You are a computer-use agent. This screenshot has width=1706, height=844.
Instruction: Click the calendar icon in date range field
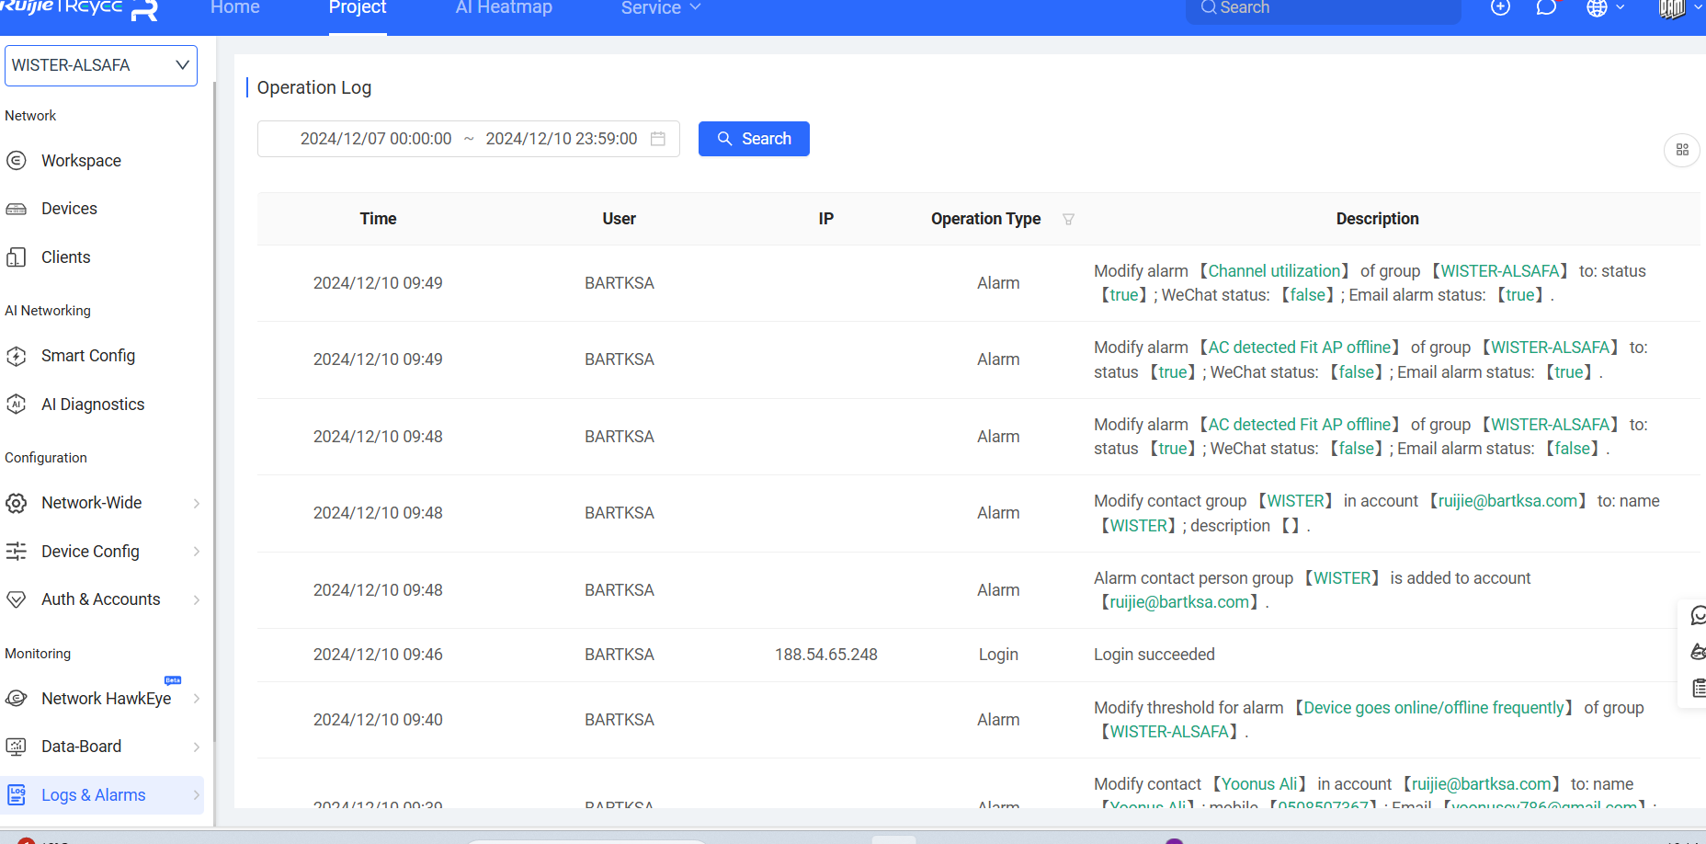point(658,139)
